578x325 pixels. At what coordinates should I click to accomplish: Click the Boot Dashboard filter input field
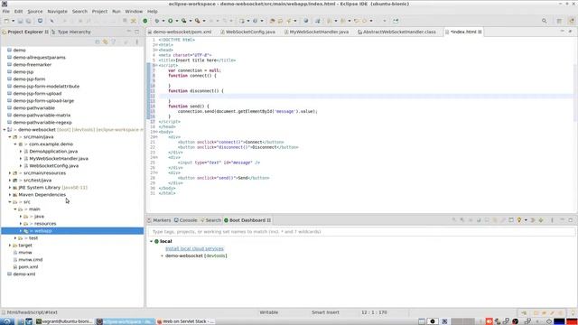tap(361, 232)
